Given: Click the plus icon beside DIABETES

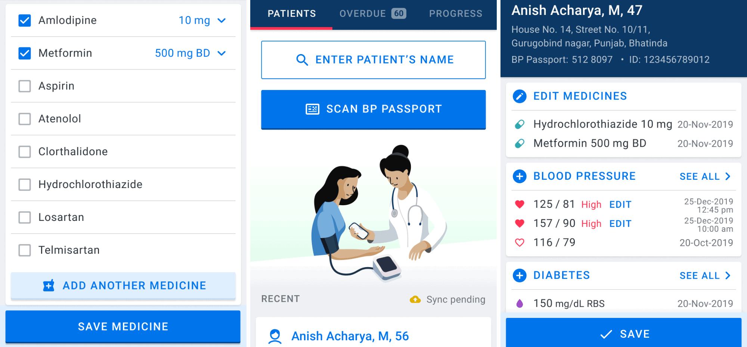Looking at the screenshot, I should tap(520, 275).
